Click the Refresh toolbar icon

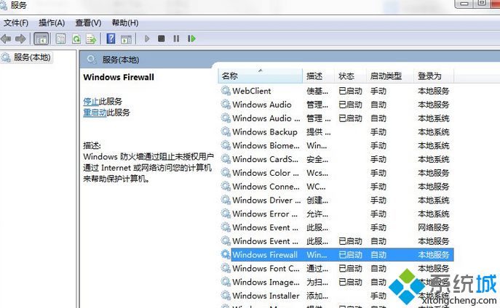[x=76, y=39]
